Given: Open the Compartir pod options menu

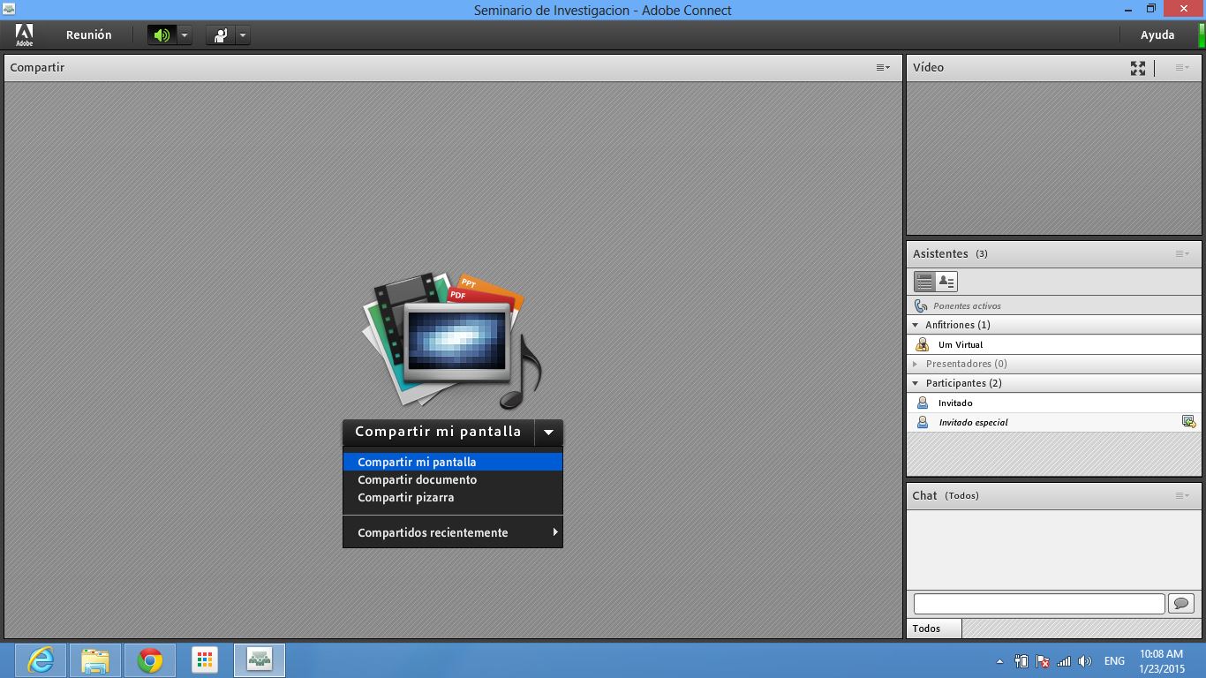Looking at the screenshot, I should [883, 68].
